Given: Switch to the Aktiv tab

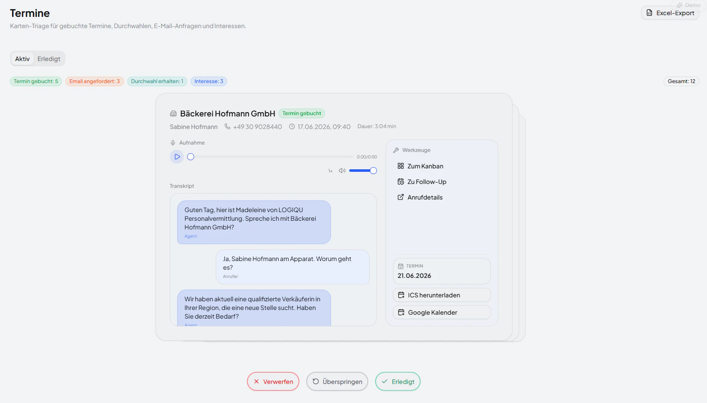Looking at the screenshot, I should click(23, 59).
